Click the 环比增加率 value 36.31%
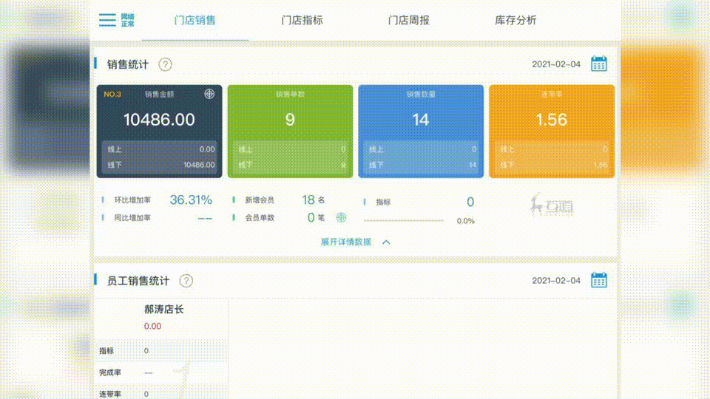Viewport: 710px width, 399px height. click(x=191, y=200)
